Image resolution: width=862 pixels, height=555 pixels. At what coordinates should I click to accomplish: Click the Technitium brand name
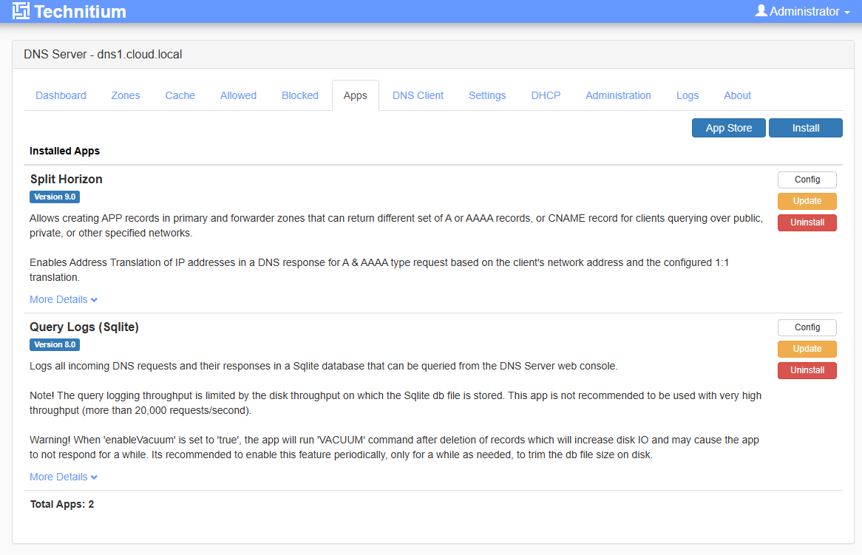tap(81, 12)
